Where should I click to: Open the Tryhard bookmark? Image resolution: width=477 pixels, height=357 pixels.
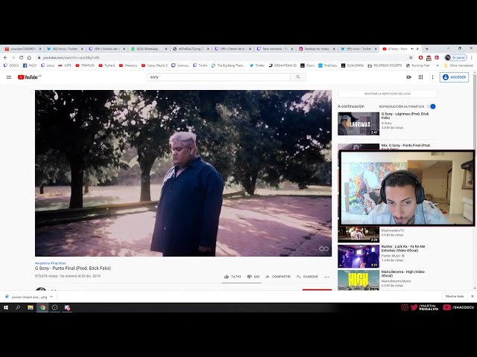(107, 65)
